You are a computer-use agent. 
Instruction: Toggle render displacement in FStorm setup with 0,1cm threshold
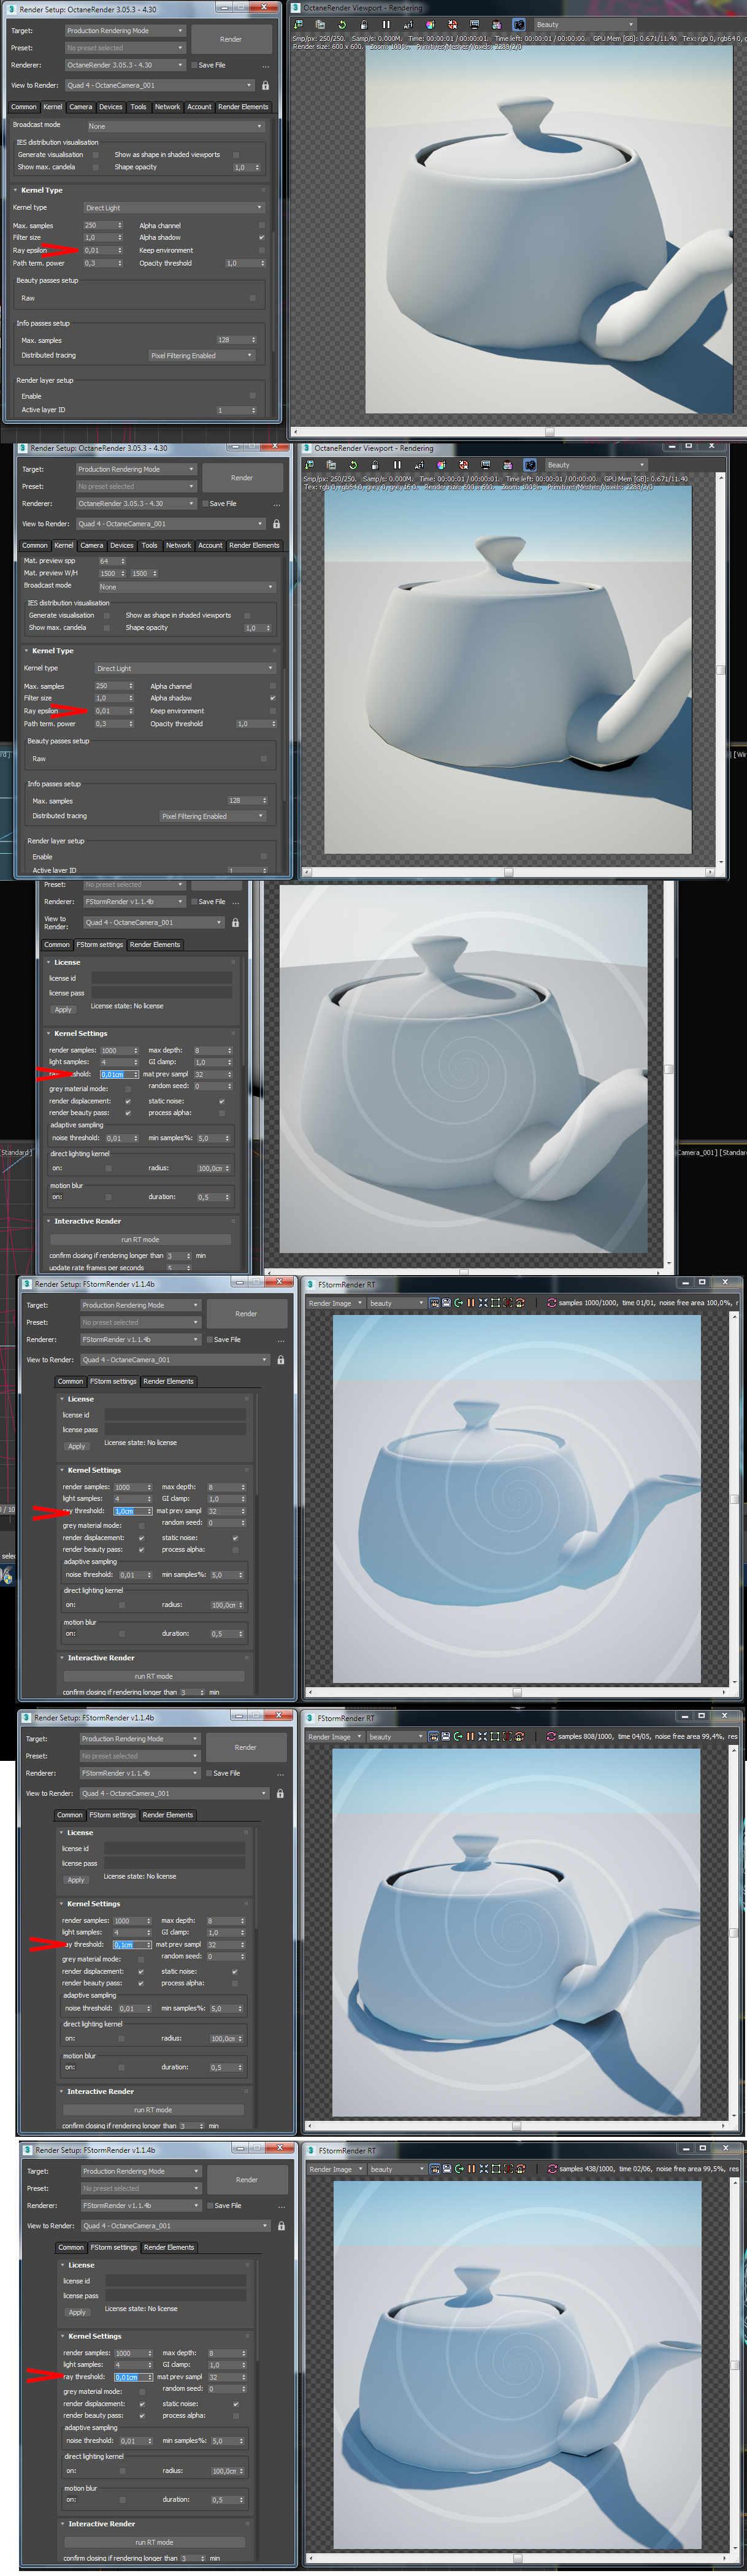pos(141,1972)
